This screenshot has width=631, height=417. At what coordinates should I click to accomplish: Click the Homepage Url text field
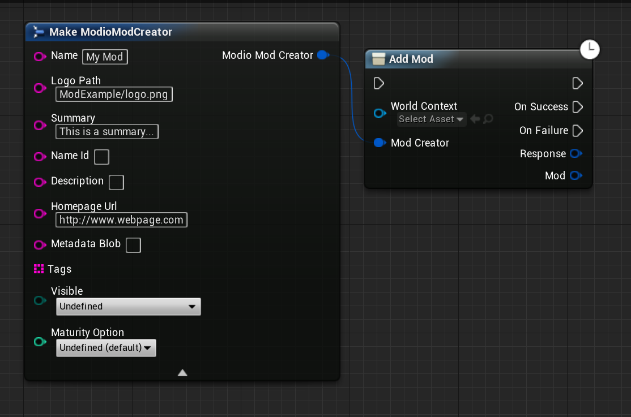pyautogui.click(x=121, y=220)
